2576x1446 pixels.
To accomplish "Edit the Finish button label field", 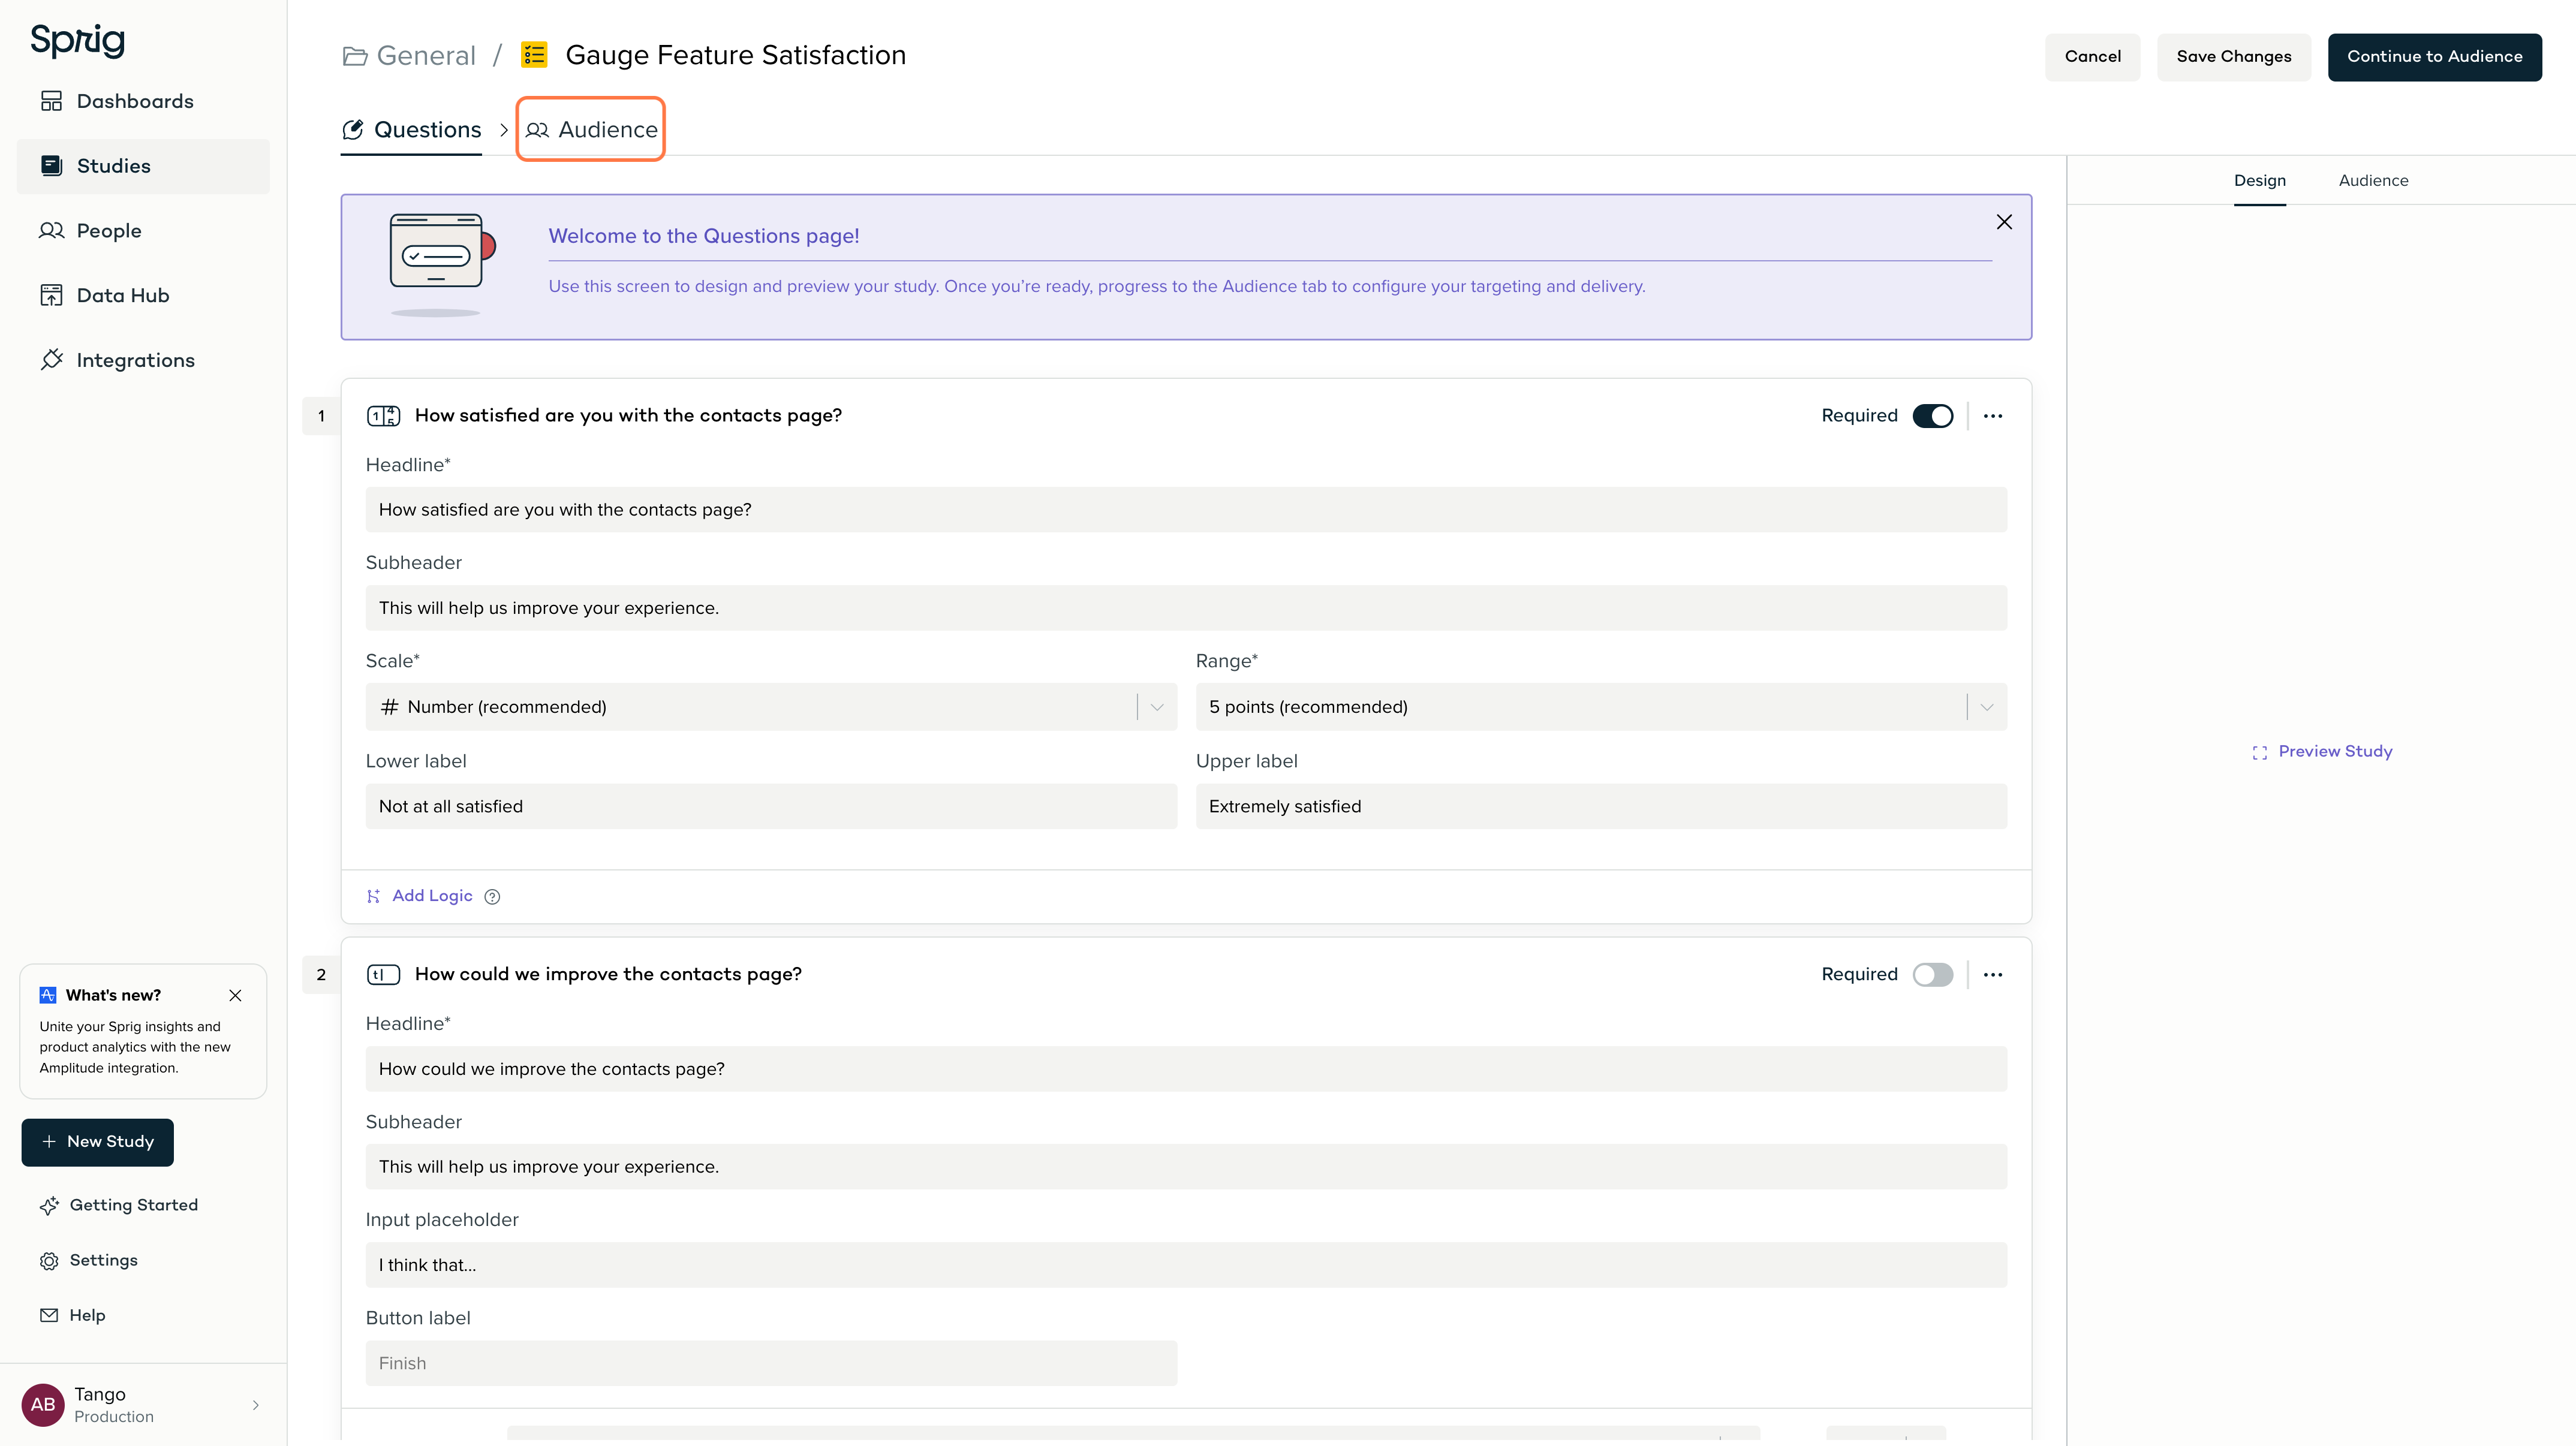I will point(771,1363).
